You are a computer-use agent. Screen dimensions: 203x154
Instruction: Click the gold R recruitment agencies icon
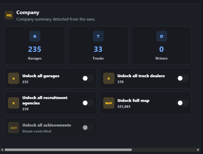[x=14, y=103]
